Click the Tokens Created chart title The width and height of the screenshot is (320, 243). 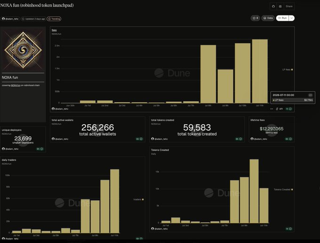click(160, 150)
